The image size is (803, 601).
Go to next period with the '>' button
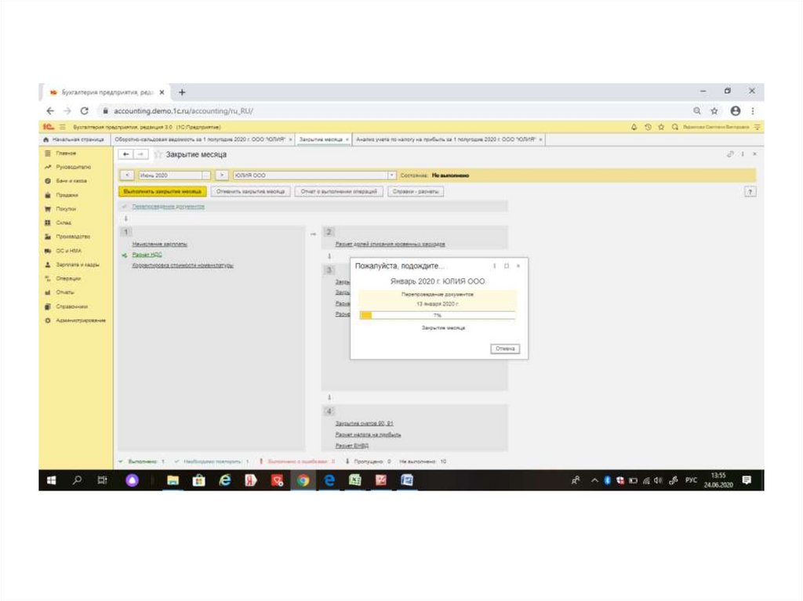(222, 176)
